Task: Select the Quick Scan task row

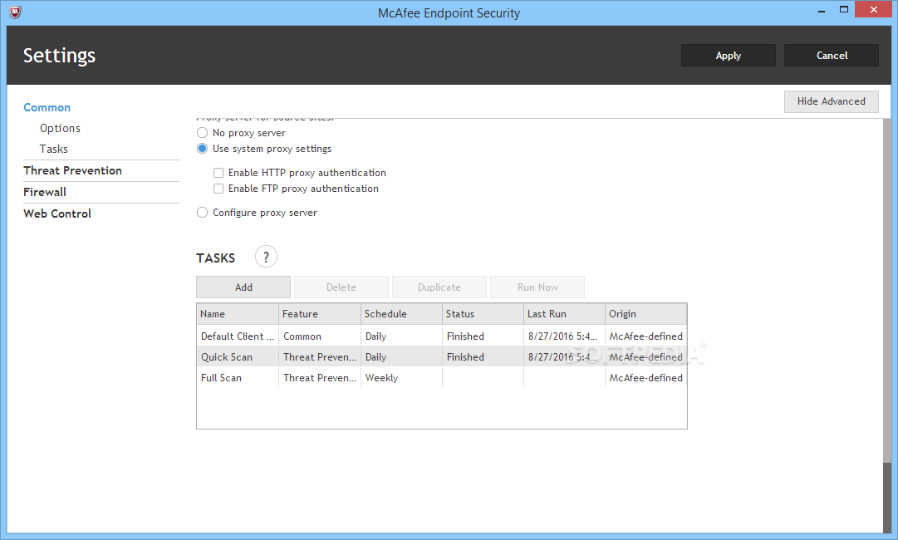Action: click(442, 356)
